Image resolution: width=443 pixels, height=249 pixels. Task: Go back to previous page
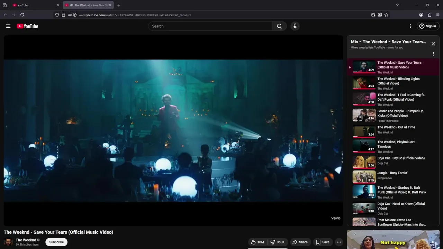point(6,15)
